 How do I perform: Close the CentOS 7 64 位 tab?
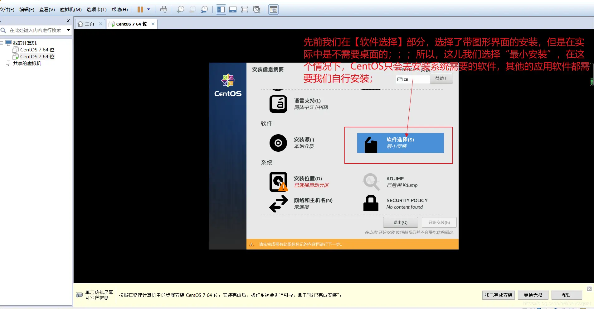pos(153,24)
